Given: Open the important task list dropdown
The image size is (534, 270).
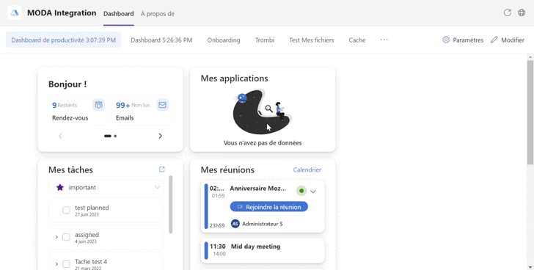Looking at the screenshot, I should click(106, 187).
